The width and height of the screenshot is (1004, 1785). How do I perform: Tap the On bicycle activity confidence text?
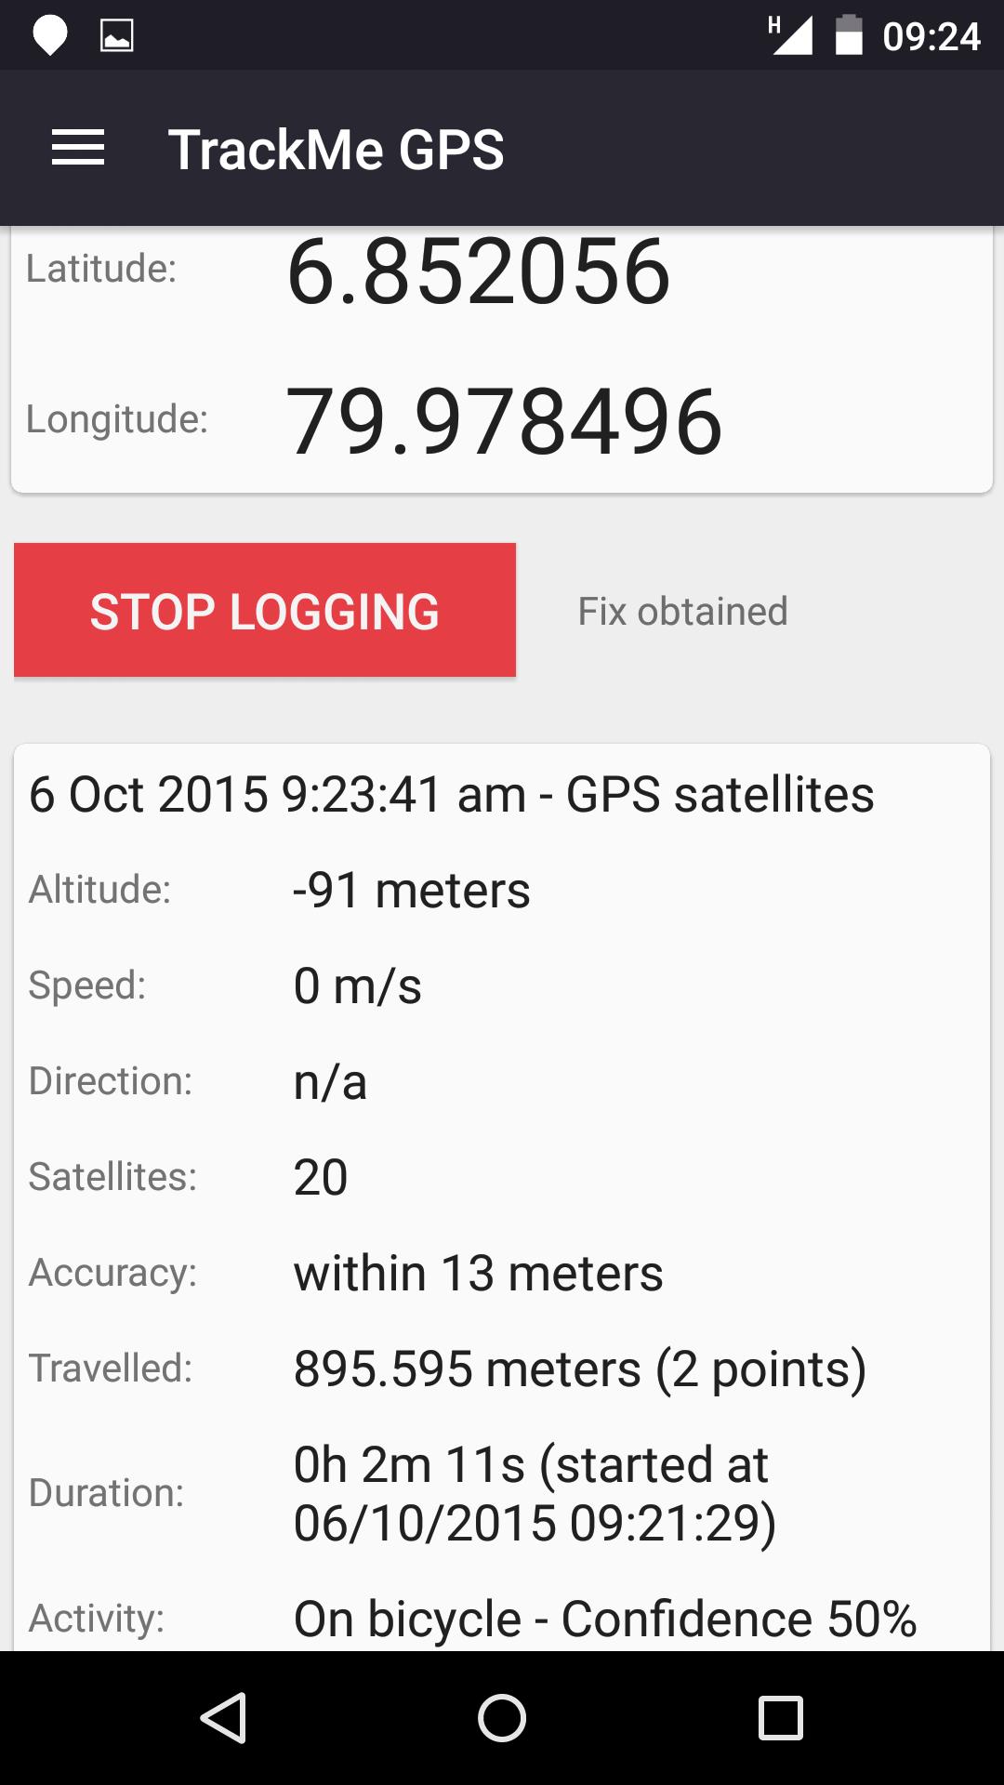click(604, 1619)
